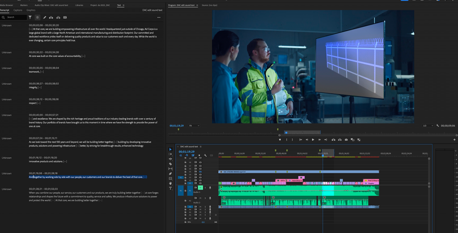458x233 pixels.
Task: Open the Fit zoom level dropdown
Action: 194,126
